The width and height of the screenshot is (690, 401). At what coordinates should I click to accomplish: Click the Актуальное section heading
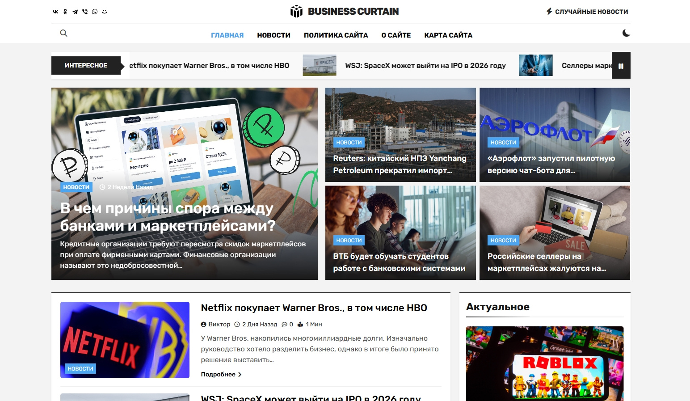(x=498, y=307)
